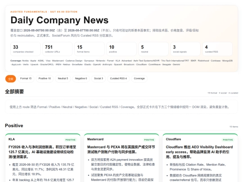This screenshot has width=243, height=182.
Task: Click Mastercard bullet 试验聚焦 PEXA
Action: (x=122, y=178)
